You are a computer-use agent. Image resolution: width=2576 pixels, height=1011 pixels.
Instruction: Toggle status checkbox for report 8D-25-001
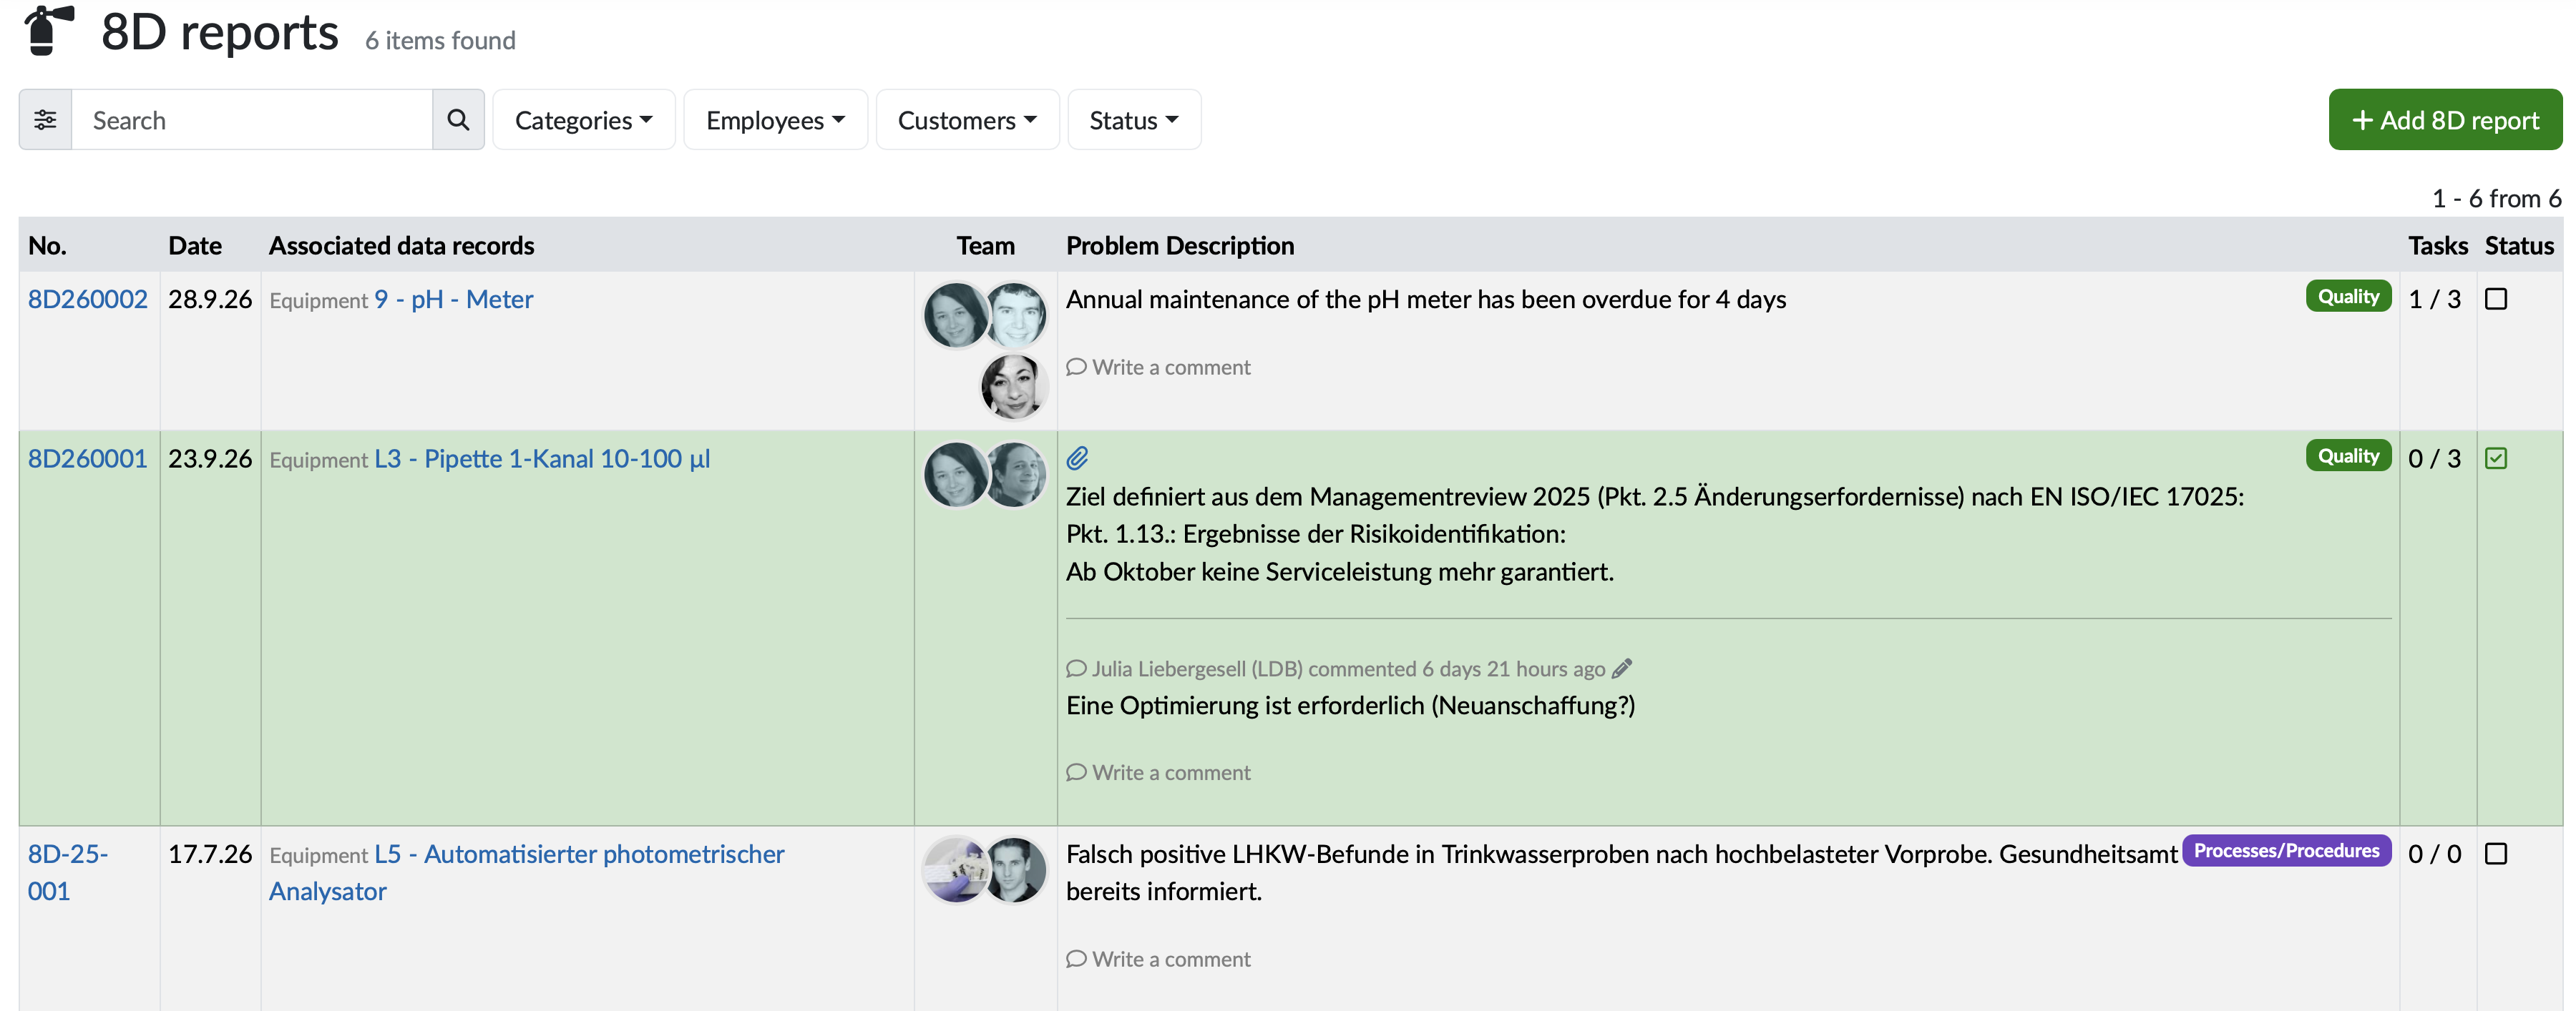[2496, 853]
